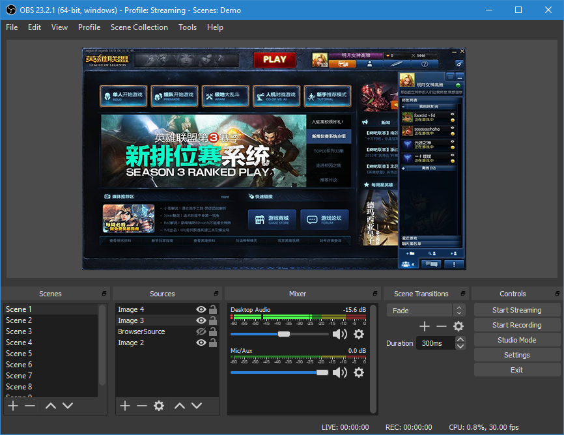Open Mic/Aux settings gear
This screenshot has width=564, height=435.
[359, 372]
